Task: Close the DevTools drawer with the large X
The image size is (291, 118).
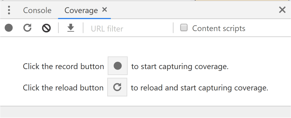Action: 282,10
